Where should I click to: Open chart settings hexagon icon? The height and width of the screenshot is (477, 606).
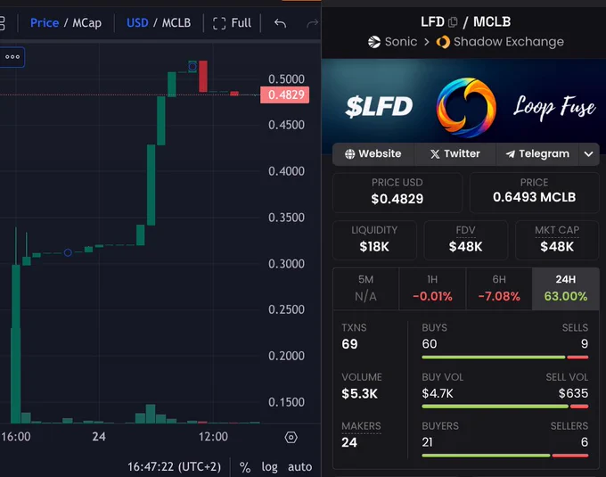point(291,437)
